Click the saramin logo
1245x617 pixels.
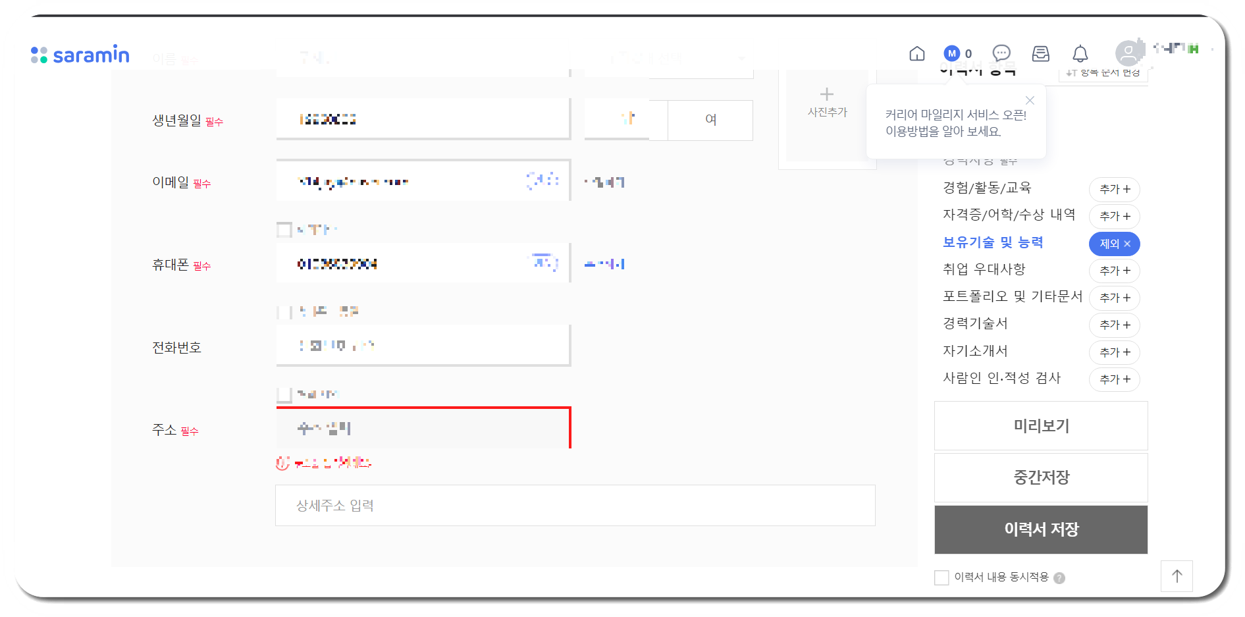[x=80, y=55]
